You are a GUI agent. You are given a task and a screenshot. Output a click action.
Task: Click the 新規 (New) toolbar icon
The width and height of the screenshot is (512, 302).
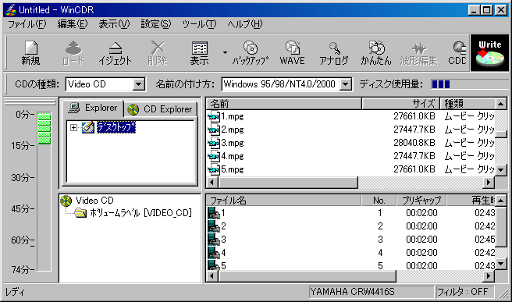pyautogui.click(x=30, y=52)
